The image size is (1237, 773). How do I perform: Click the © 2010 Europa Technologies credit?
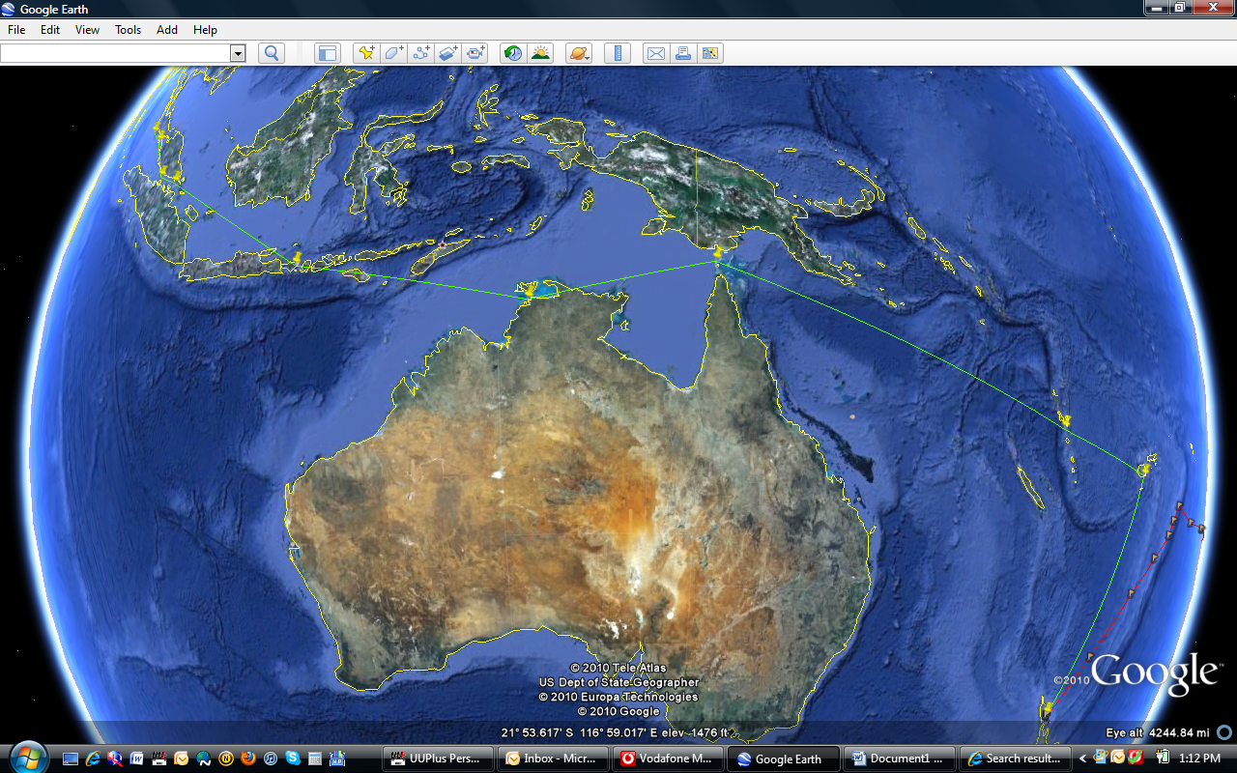(x=618, y=697)
